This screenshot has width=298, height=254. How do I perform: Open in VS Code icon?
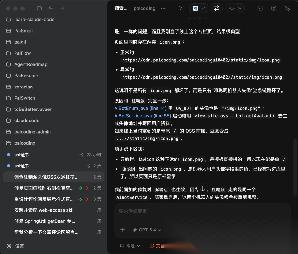[195, 8]
